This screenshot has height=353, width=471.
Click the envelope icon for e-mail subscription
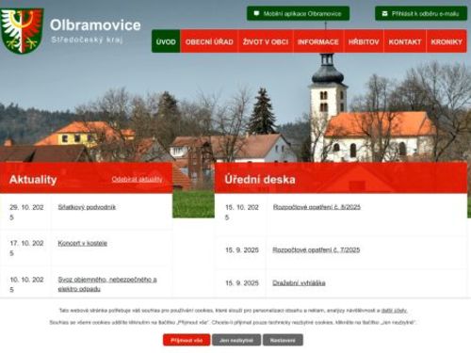point(384,13)
